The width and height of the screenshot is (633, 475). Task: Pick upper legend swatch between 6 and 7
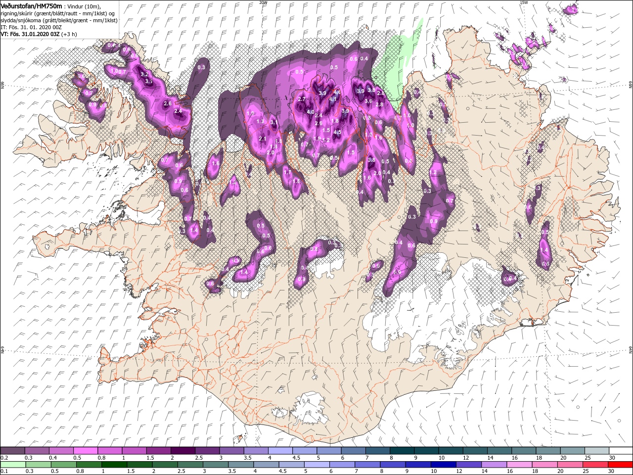353,451
